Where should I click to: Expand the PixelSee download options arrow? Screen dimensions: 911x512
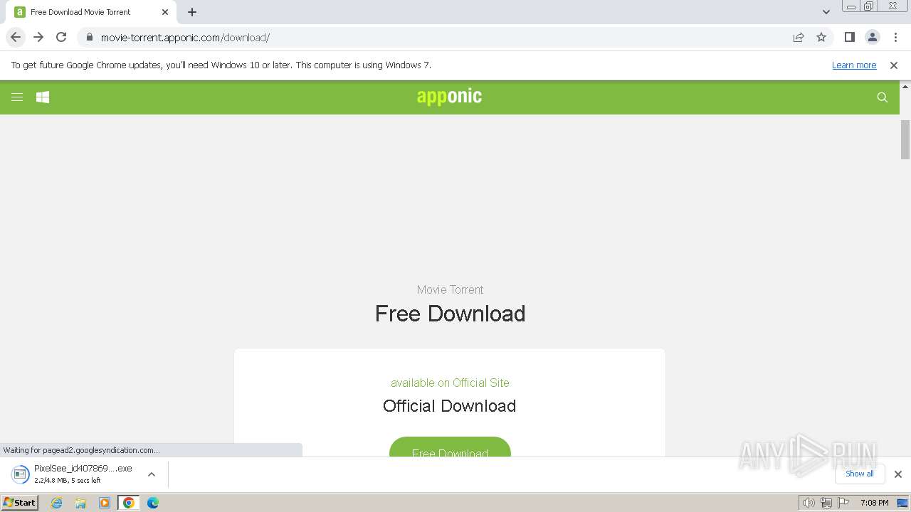(x=152, y=474)
